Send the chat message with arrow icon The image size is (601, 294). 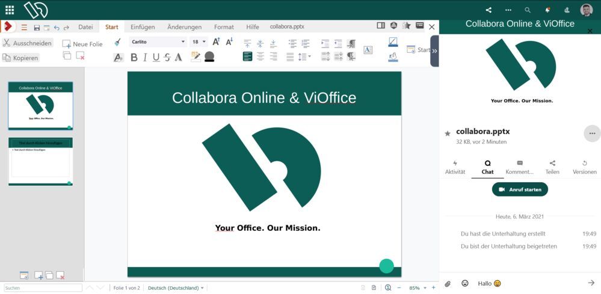(x=591, y=283)
